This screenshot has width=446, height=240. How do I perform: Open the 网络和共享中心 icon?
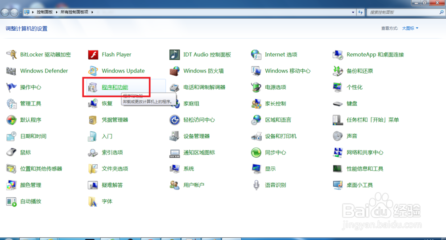[338, 153]
